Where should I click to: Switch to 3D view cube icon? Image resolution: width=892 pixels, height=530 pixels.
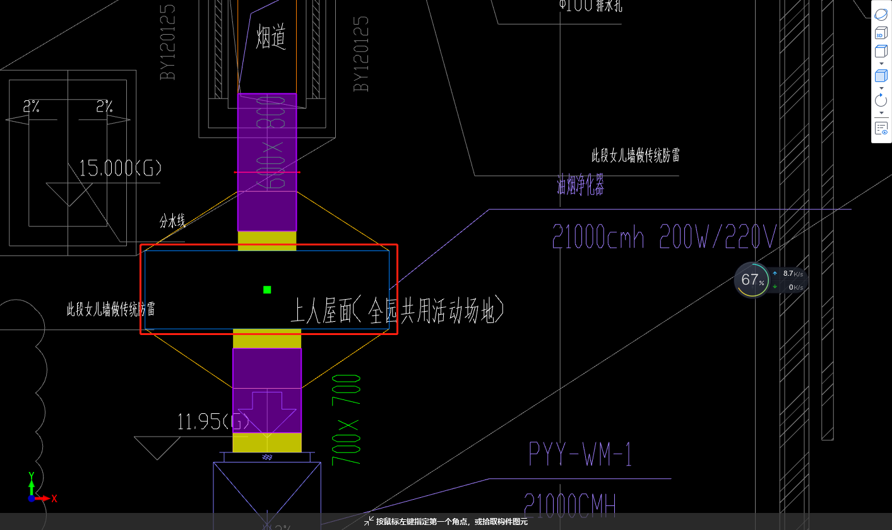[881, 33]
